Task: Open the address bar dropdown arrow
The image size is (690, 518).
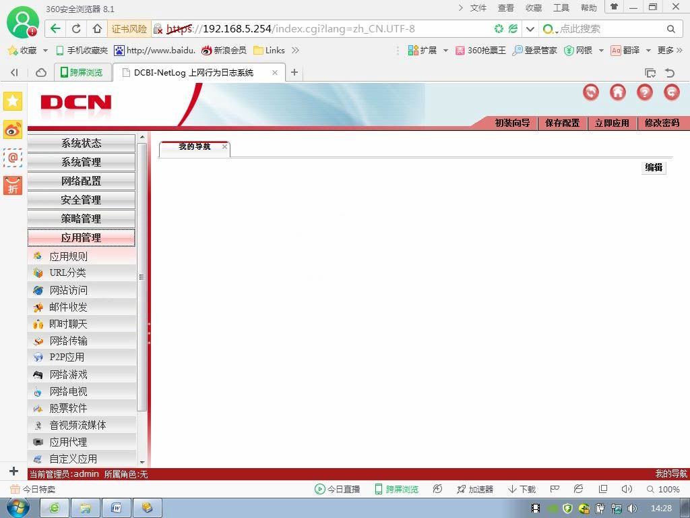Action: tap(530, 29)
